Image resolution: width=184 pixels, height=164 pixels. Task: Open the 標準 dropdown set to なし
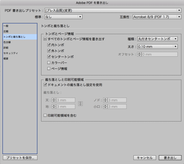(x=63, y=17)
